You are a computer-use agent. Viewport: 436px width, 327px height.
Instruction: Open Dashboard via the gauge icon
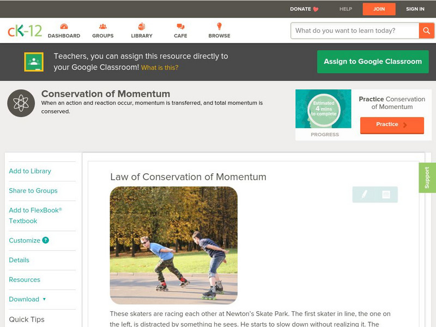(64, 26)
